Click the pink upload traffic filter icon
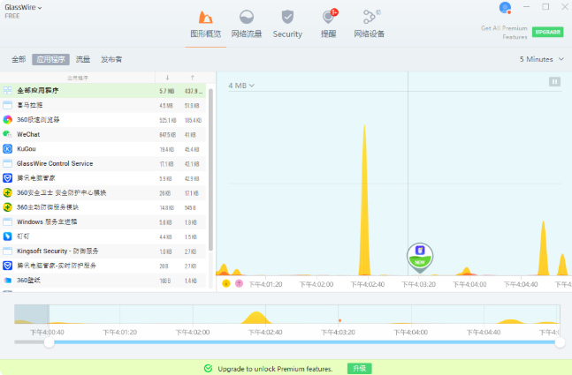The image size is (572, 375). [x=239, y=283]
